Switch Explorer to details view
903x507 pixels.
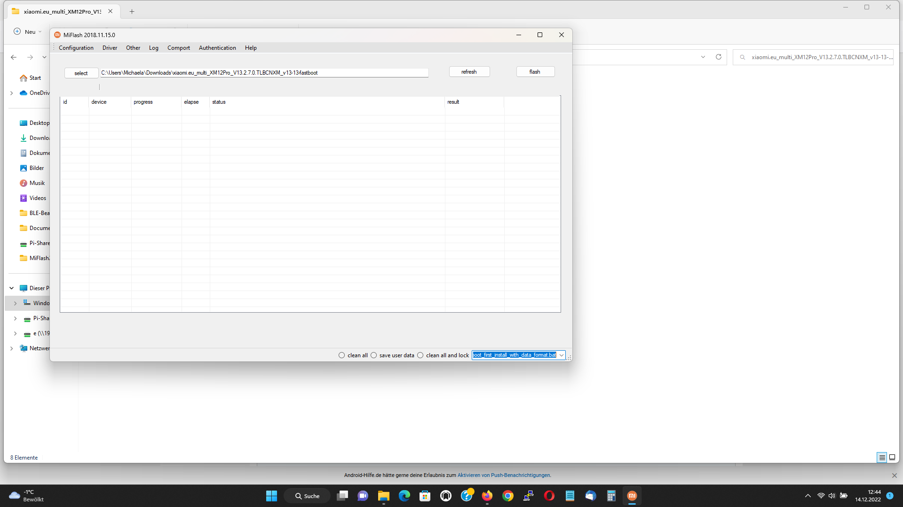point(882,457)
